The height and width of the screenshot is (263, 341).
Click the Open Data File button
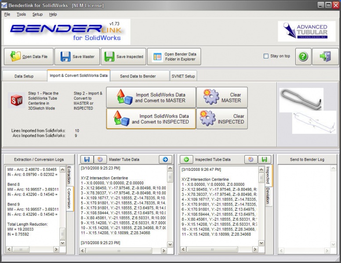click(x=29, y=57)
